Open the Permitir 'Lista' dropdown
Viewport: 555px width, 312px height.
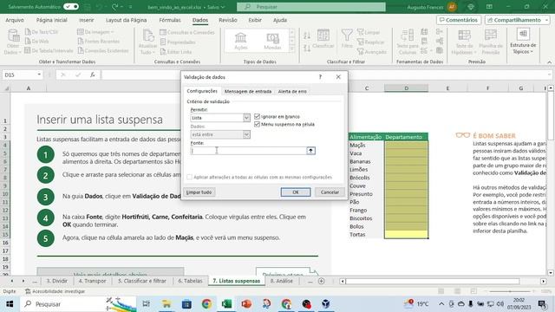click(x=246, y=118)
